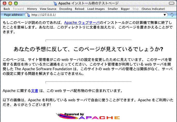The height and width of the screenshot is (122, 177).
Task: Click the circular reload icon beside address bar
Action: (x=172, y=15)
